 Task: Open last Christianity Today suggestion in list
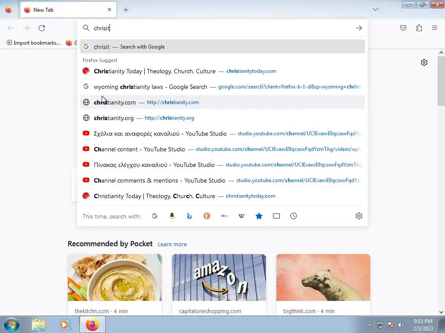tap(222, 196)
